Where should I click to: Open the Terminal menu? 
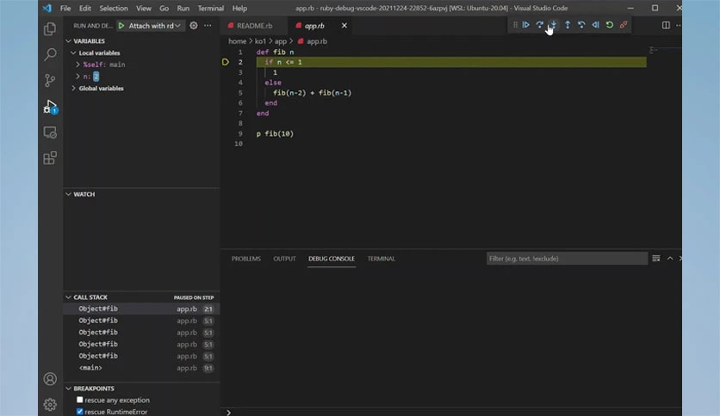pos(211,9)
